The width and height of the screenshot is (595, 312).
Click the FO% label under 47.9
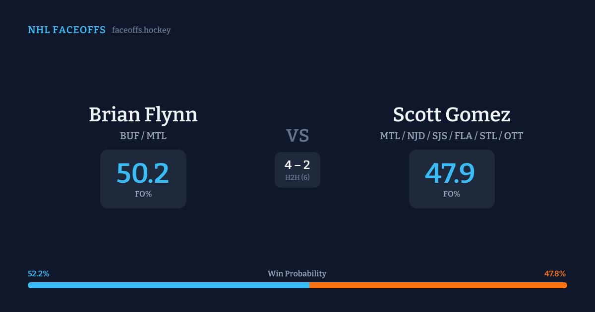click(x=452, y=194)
